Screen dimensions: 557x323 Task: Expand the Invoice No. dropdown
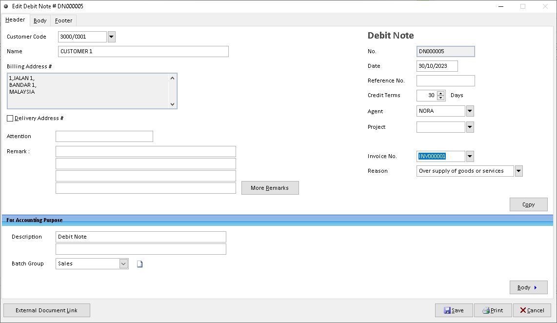point(470,156)
